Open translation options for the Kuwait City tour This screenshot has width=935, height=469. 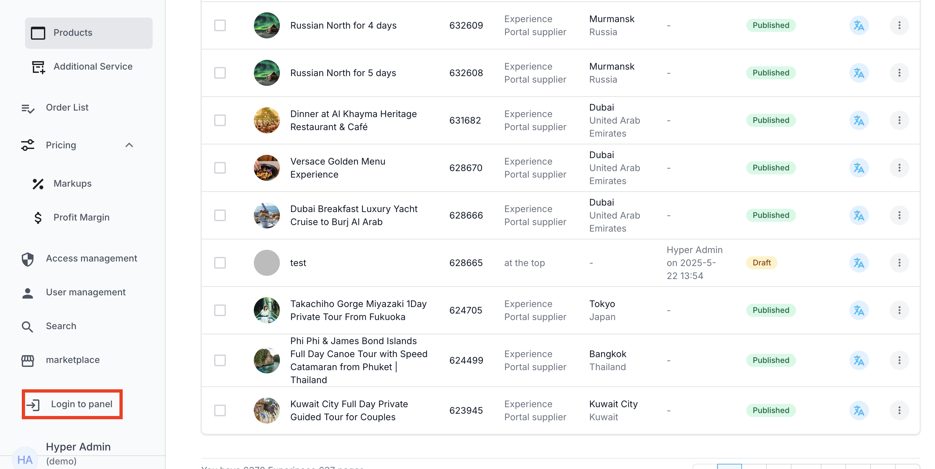(859, 410)
